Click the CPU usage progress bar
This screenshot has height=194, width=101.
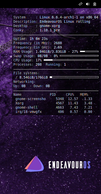pos(71,60)
